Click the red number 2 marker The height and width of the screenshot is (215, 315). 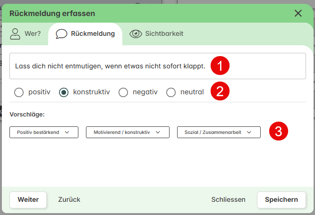click(220, 91)
